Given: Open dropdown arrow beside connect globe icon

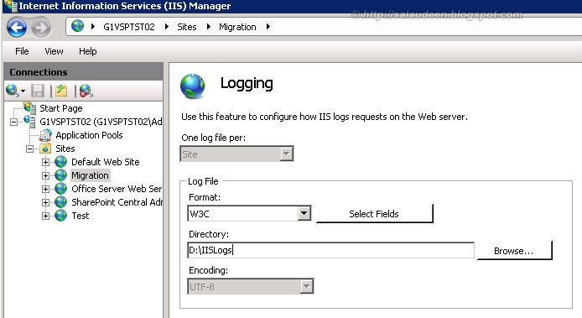Looking at the screenshot, I should click(23, 91).
